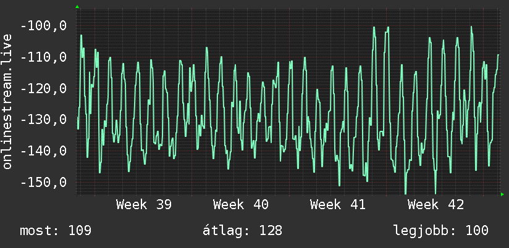The image size is (509, 248).
Task: Click the "Week 41" axis label
Action: point(338,205)
